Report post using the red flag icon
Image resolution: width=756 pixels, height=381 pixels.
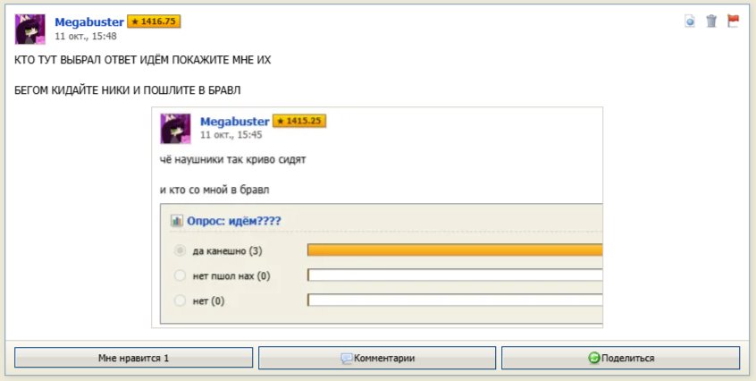pyautogui.click(x=733, y=21)
